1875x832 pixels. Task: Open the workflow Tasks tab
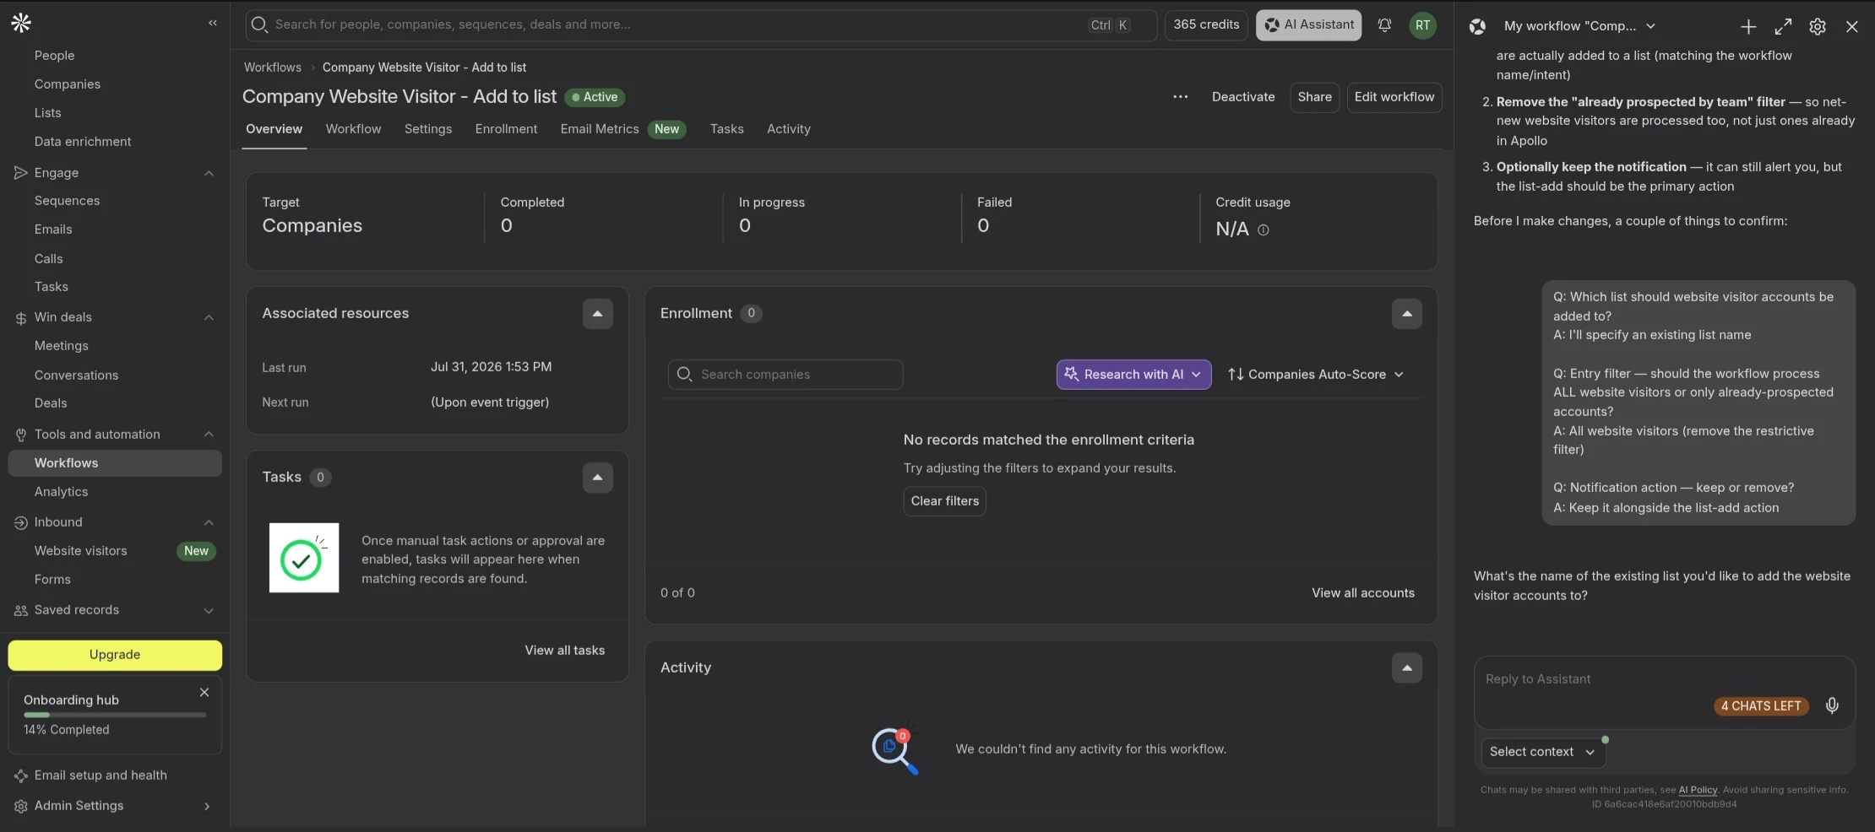(726, 129)
